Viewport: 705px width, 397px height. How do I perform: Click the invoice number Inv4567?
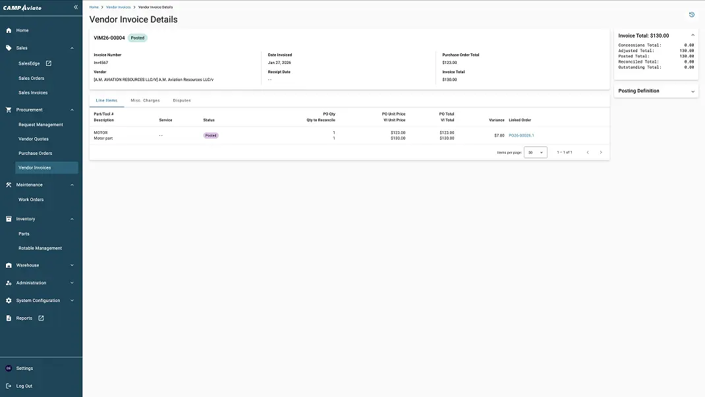coord(101,63)
